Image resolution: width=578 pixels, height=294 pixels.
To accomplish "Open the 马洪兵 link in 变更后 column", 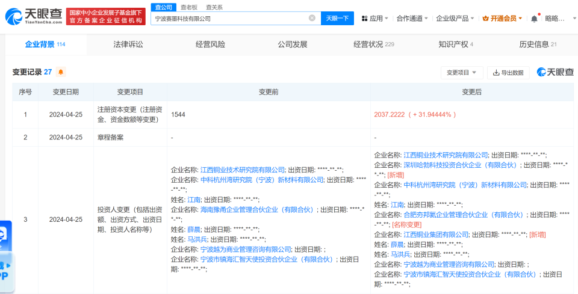I will point(401,254).
